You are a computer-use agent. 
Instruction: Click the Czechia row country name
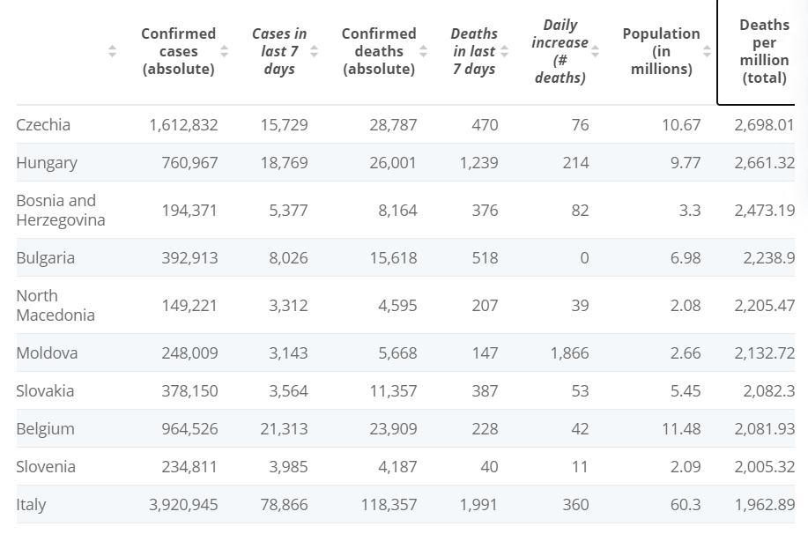(x=43, y=125)
